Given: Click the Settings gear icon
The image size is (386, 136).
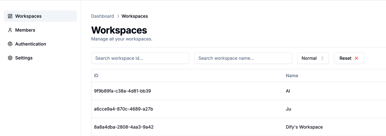Looking at the screenshot, I should [x=10, y=58].
